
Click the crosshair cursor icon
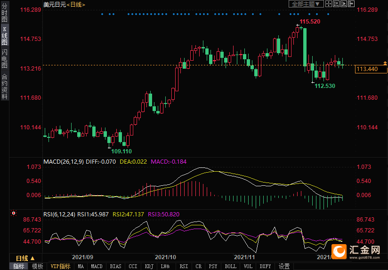(329, 4)
